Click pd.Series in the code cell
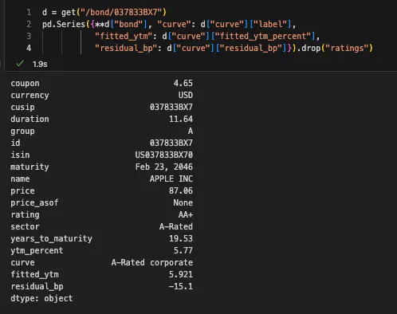Image resolution: width=397 pixels, height=314 pixels. click(x=64, y=24)
